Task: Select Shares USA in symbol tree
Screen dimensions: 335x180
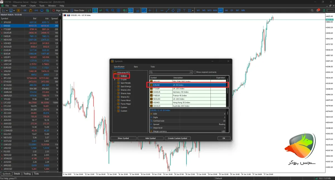Action: pos(125,90)
